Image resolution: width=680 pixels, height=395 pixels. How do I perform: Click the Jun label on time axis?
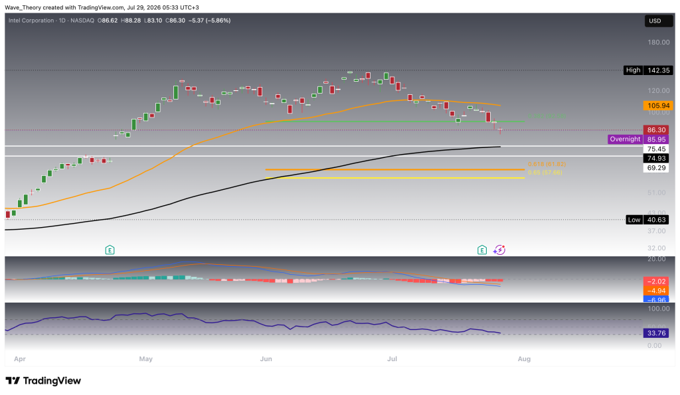point(266,358)
